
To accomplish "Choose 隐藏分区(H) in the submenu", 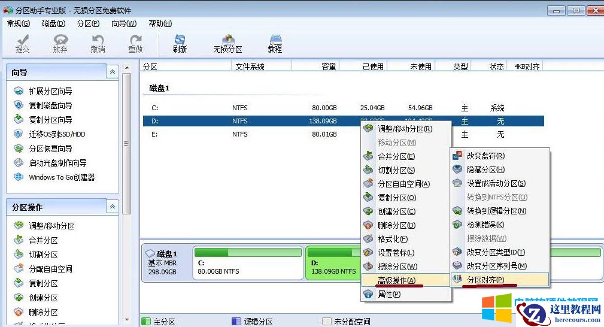I will 500,169.
